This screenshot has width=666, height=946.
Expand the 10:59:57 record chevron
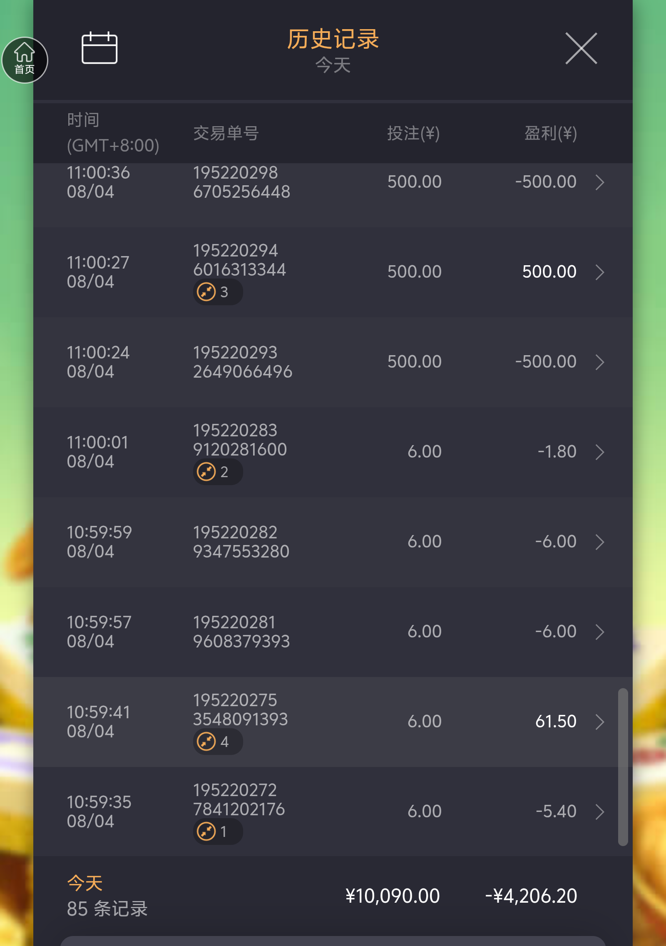click(599, 632)
